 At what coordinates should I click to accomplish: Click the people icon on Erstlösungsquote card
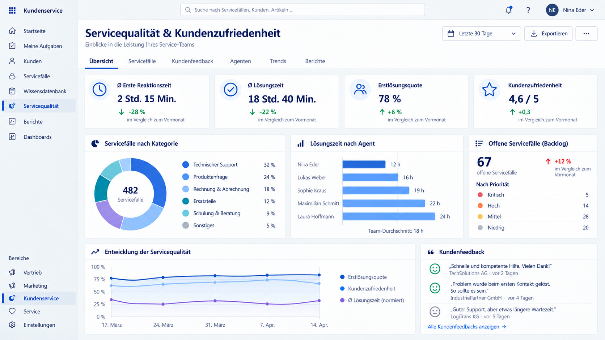(x=360, y=90)
